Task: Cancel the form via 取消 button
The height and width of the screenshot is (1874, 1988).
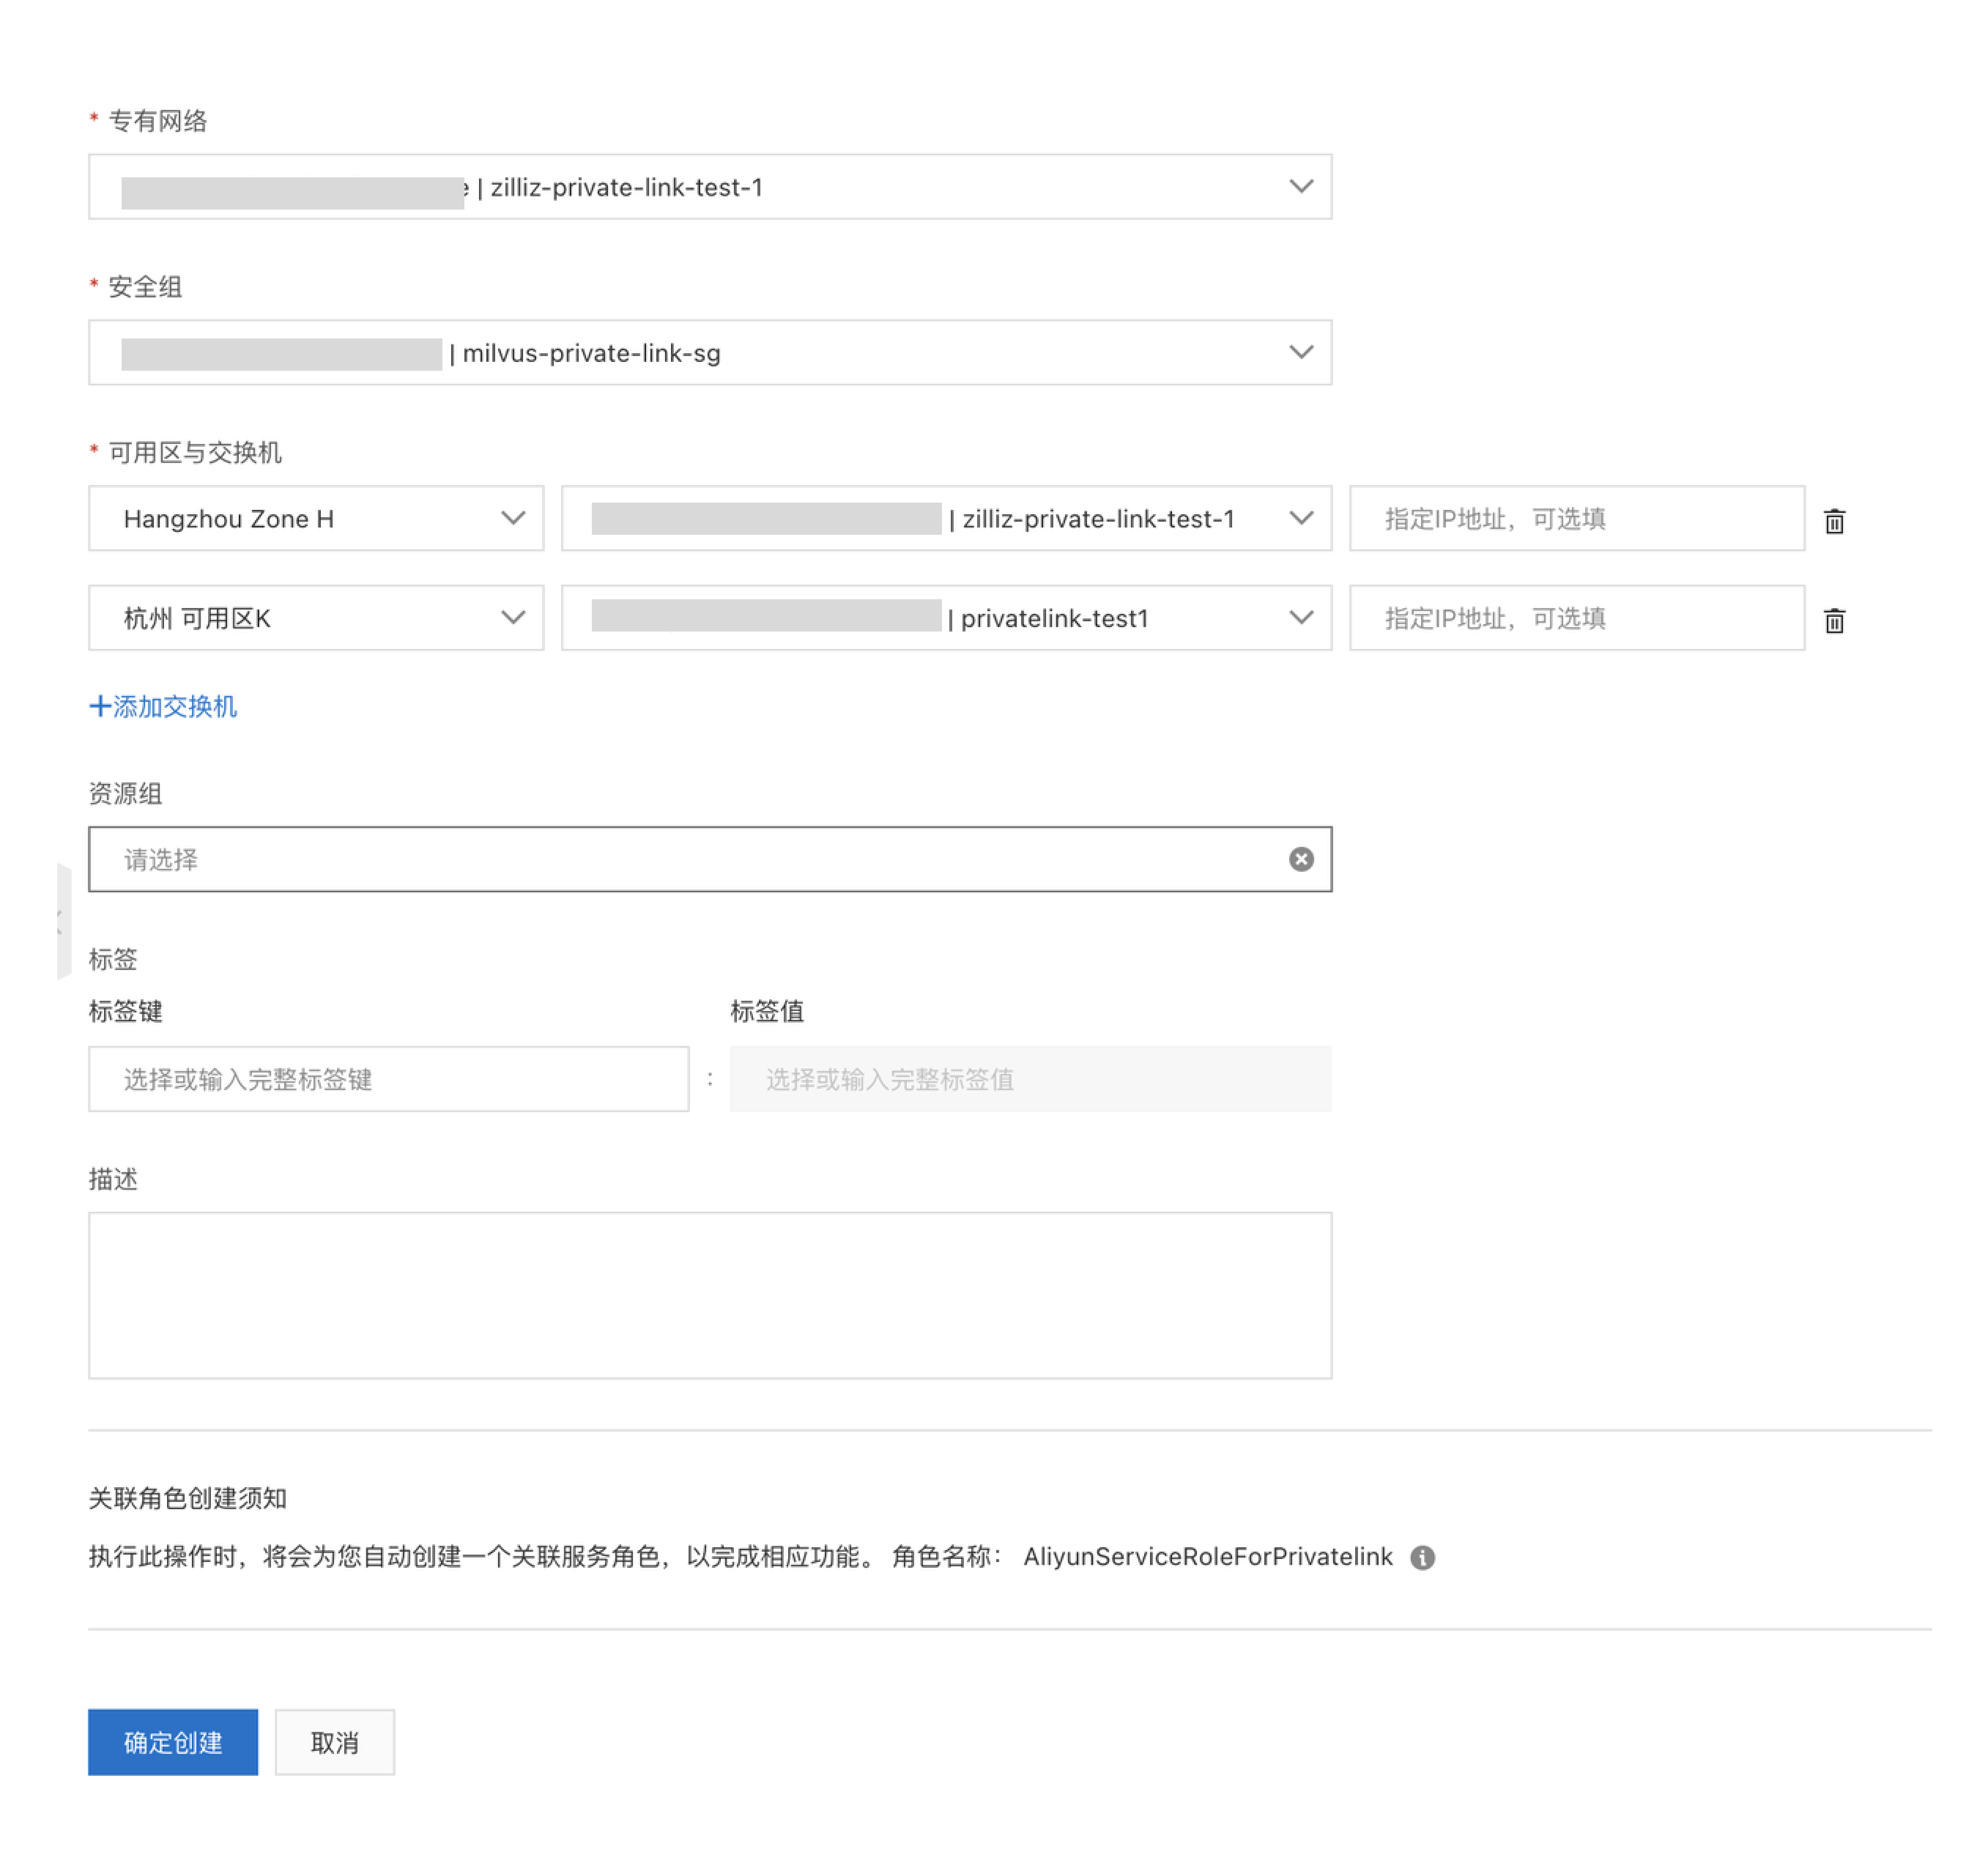Action: tap(334, 1742)
